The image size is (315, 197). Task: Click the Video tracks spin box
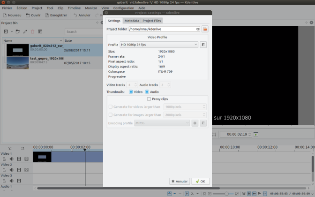click(132, 85)
